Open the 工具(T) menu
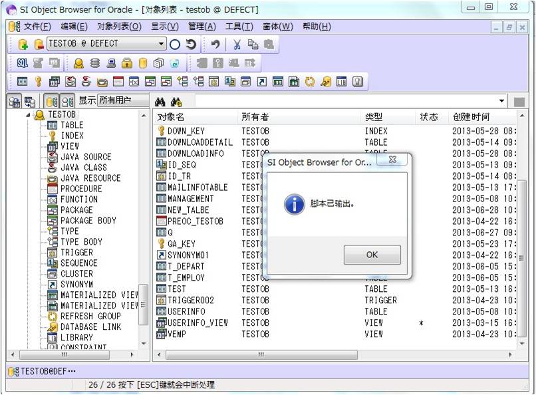This screenshot has height=395, width=536. 238,27
